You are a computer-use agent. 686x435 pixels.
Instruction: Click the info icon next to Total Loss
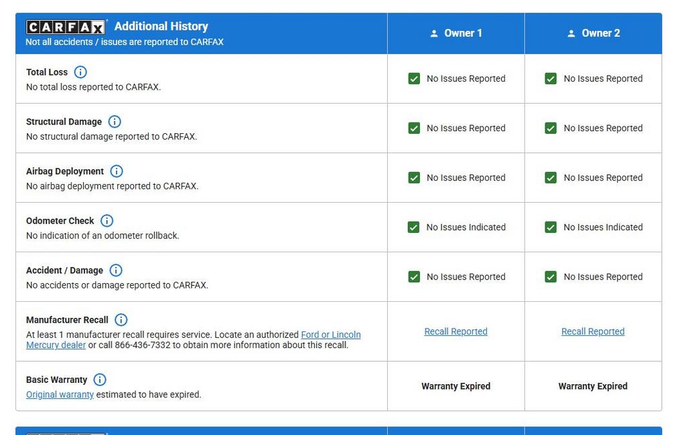coord(80,72)
